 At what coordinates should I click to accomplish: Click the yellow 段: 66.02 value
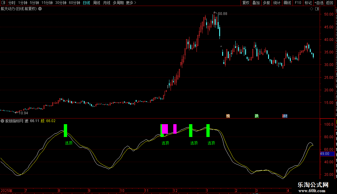(48, 121)
